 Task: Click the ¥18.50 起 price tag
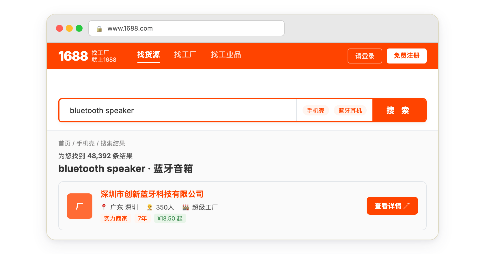[170, 218]
